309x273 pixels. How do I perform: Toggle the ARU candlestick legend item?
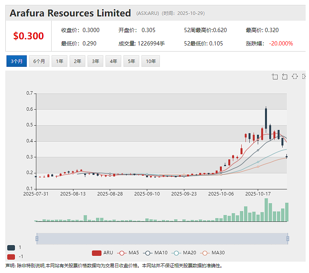pos(102,253)
